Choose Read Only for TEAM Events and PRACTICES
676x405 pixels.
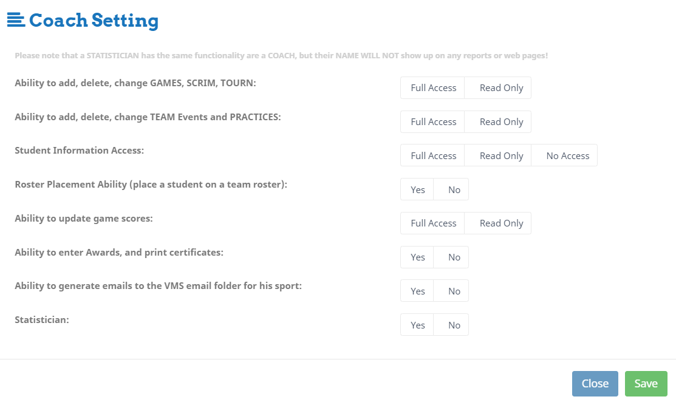coord(500,122)
